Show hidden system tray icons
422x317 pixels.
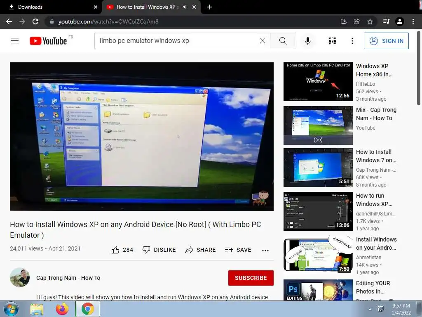tap(370, 309)
